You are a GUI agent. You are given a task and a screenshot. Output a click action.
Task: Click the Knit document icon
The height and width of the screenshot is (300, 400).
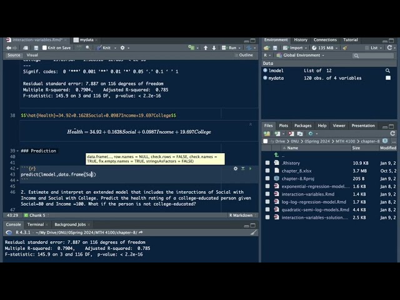(x=99, y=47)
